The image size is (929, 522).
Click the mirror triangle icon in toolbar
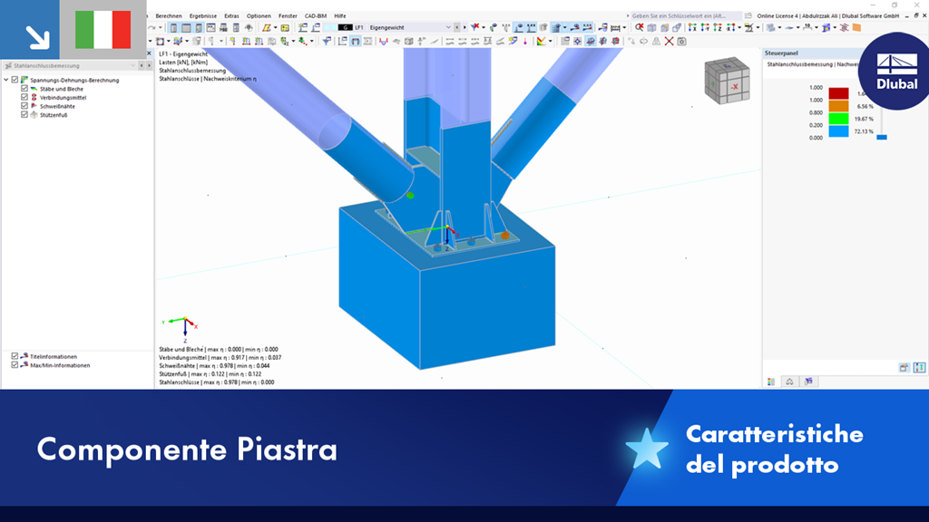(657, 41)
